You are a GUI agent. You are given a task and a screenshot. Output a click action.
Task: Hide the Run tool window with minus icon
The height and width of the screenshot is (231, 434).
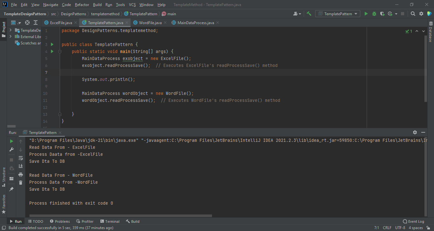423,132
